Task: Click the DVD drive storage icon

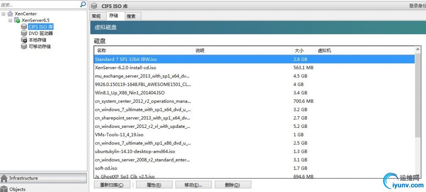Action: pos(24,33)
